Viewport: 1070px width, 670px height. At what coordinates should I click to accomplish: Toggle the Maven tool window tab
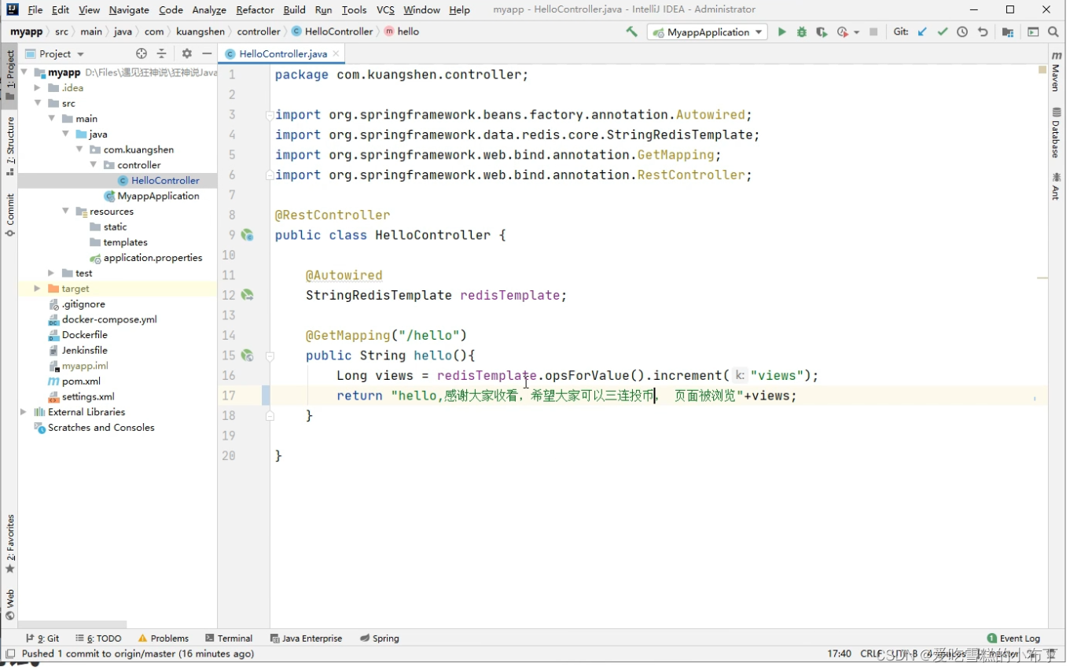click(x=1056, y=72)
